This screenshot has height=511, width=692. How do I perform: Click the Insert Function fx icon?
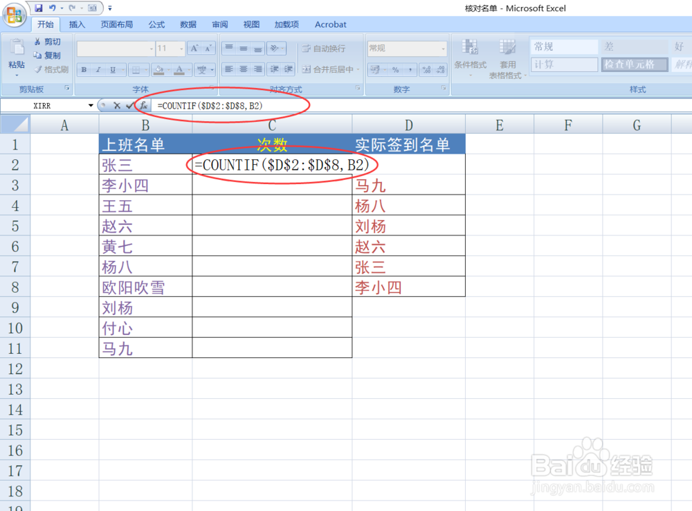point(144,105)
